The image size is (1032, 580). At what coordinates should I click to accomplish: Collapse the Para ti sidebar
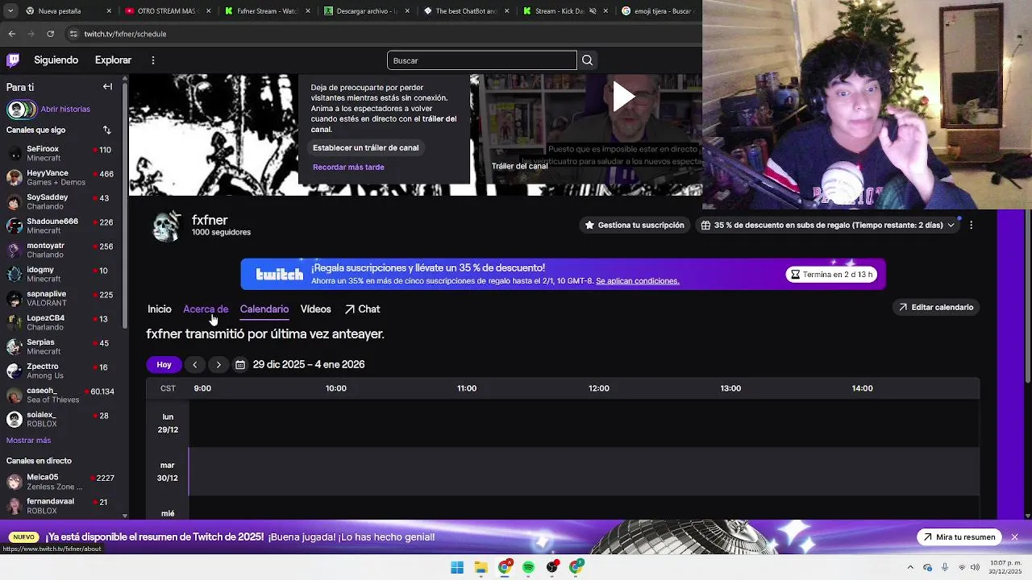[107, 87]
